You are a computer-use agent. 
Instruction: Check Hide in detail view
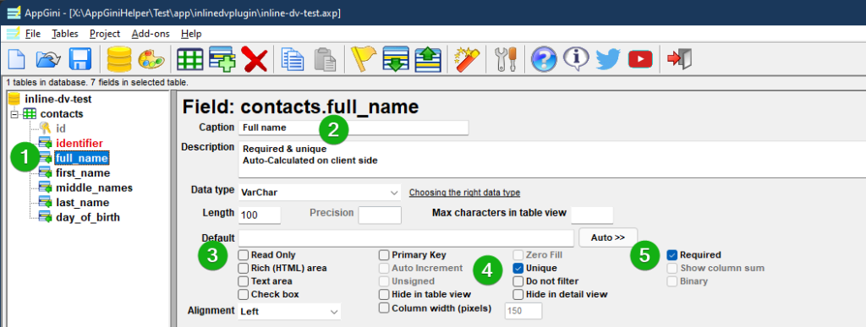click(x=518, y=294)
